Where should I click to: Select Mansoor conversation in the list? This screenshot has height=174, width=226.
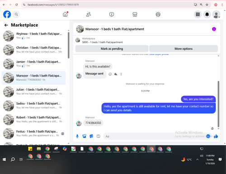[x=33, y=78]
